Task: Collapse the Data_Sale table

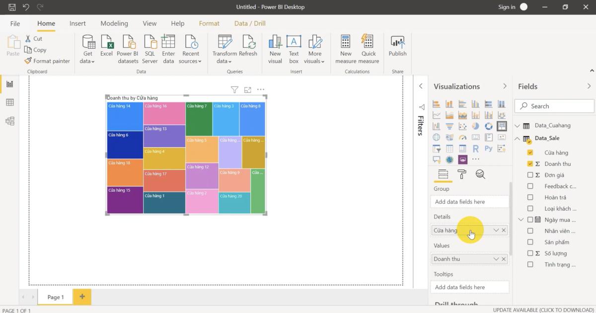Action: tap(517, 138)
